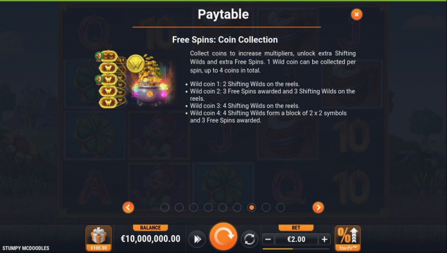Viewport: 447px width, 253px height.
Task: Toggle the autoplay circular arrows icon
Action: (250, 239)
